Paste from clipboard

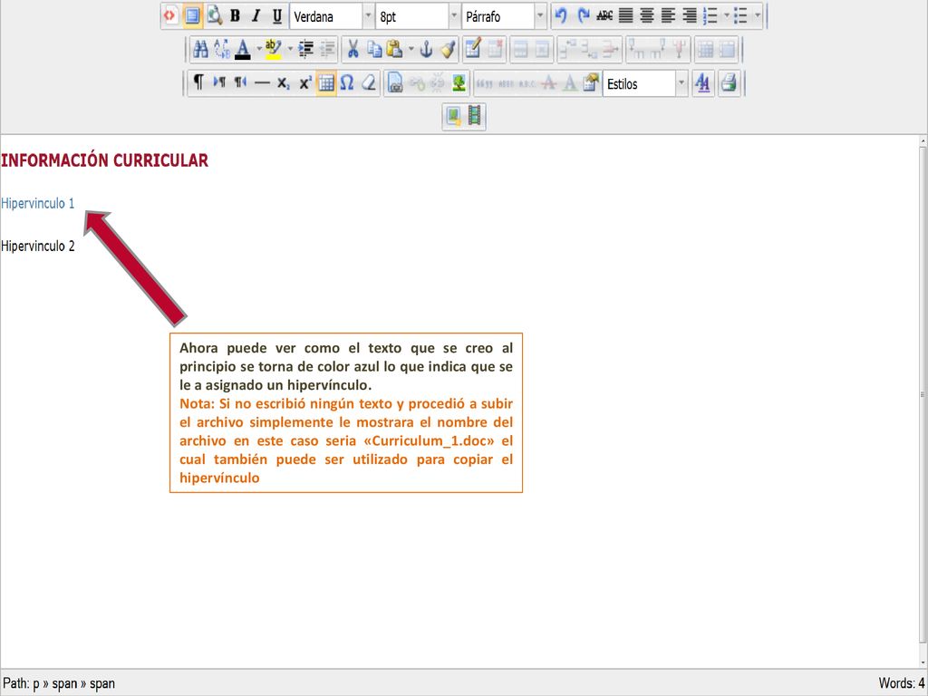coord(395,50)
